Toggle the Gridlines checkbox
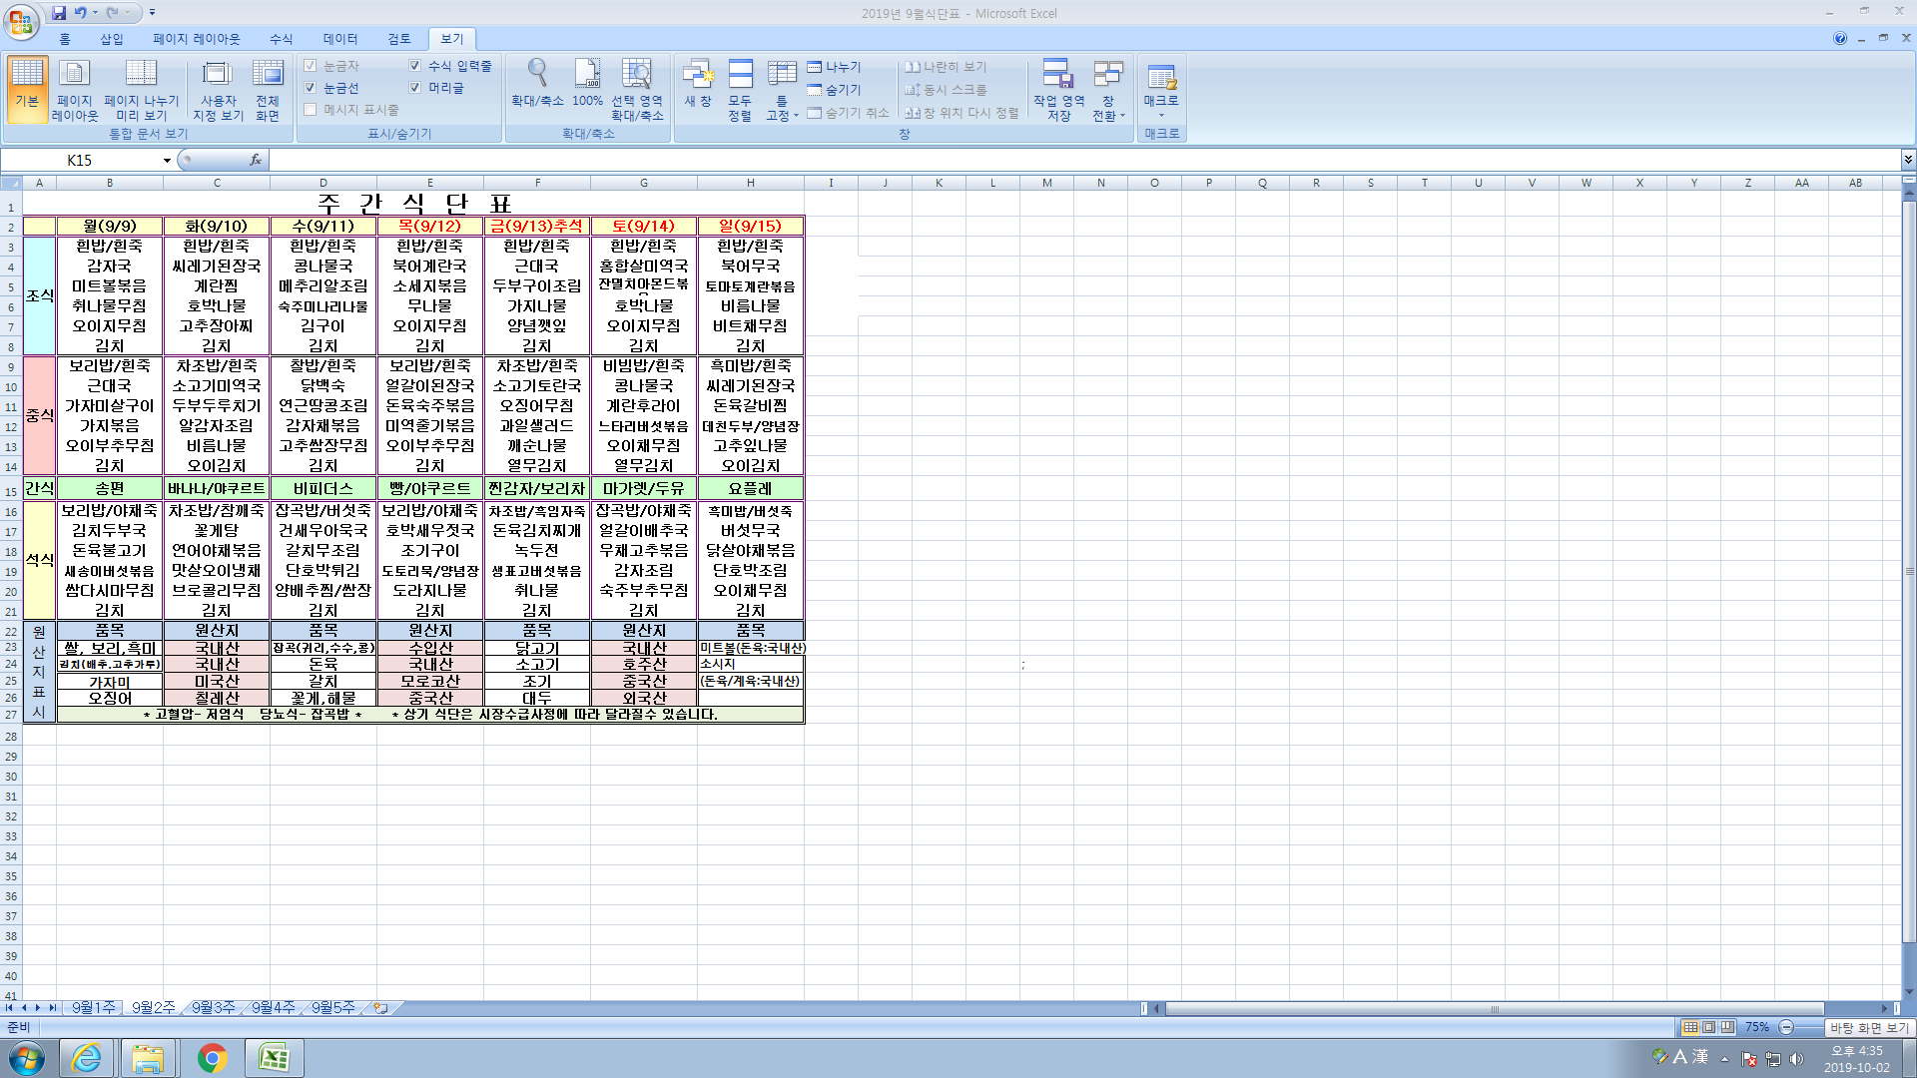The width and height of the screenshot is (1917, 1078). point(311,88)
